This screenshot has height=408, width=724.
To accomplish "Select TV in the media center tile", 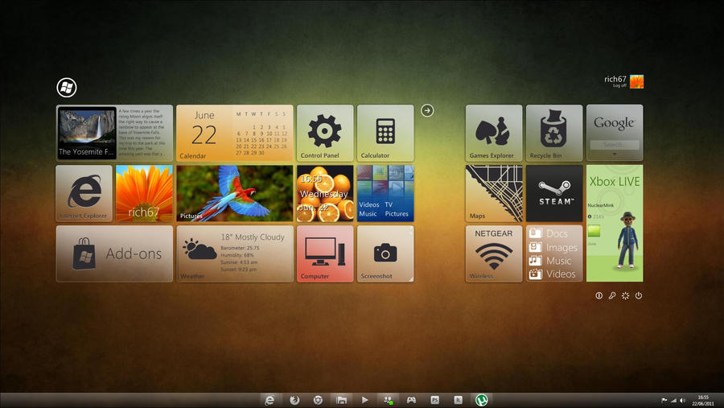I will 389,204.
